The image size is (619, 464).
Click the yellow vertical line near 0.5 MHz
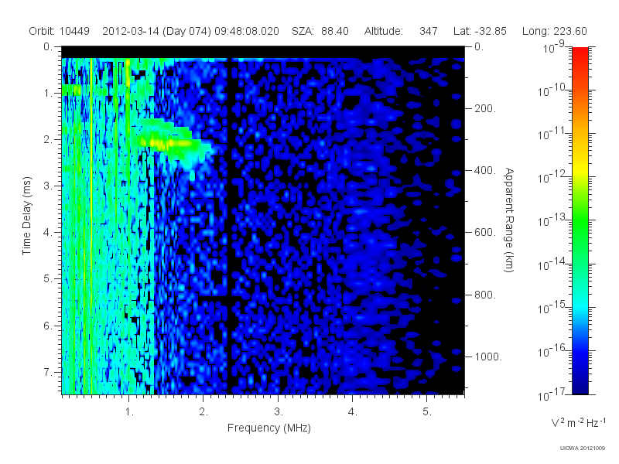(x=91, y=225)
